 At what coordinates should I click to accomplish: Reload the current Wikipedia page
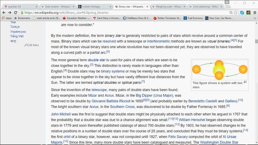click(x=15, y=12)
